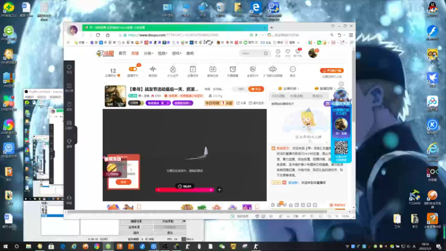Expand the 视频 navigation dropdown
This screenshot has height=251, width=446.
162,53
